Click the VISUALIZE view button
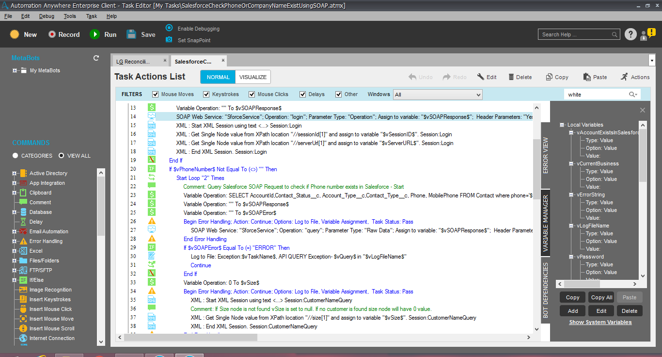 tap(252, 77)
